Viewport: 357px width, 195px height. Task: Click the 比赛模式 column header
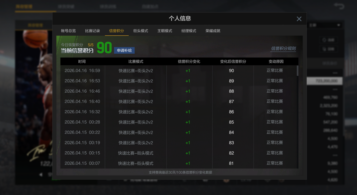tap(136, 62)
